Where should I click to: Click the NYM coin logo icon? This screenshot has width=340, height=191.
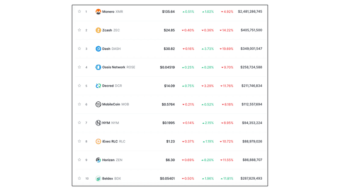pyautogui.click(x=98, y=123)
